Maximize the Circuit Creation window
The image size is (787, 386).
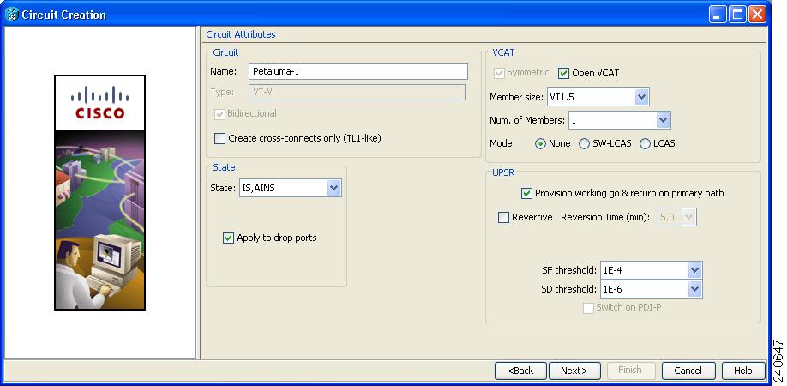coord(738,15)
